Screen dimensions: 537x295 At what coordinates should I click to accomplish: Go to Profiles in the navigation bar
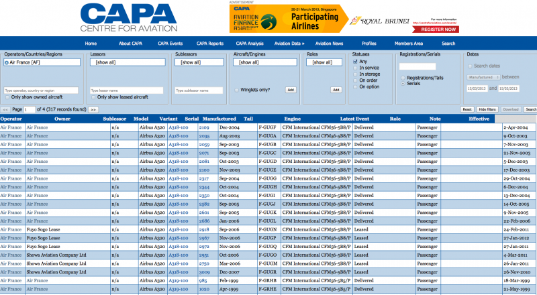coord(369,44)
